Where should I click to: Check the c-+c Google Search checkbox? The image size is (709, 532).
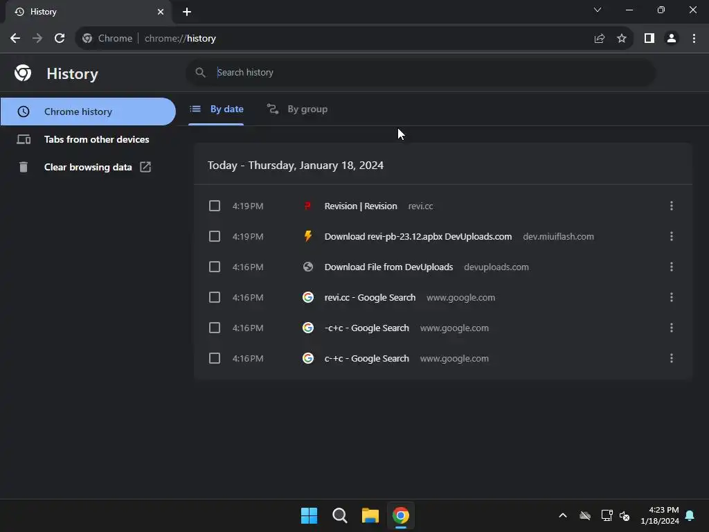click(215, 358)
